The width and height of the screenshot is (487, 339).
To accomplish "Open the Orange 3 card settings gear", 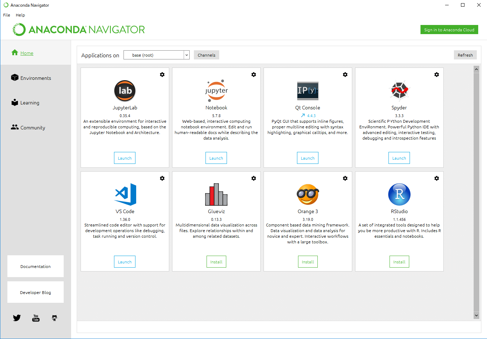I will point(345,178).
